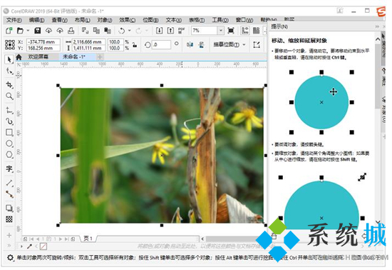392x270 pixels.
Task: Select the Zoom magnifier tool
Action: coord(9,96)
